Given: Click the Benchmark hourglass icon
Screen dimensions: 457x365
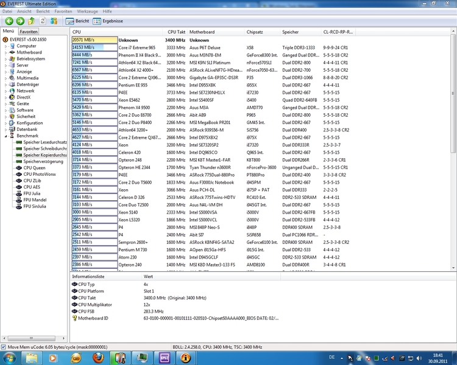Looking at the screenshot, I should point(12,136).
